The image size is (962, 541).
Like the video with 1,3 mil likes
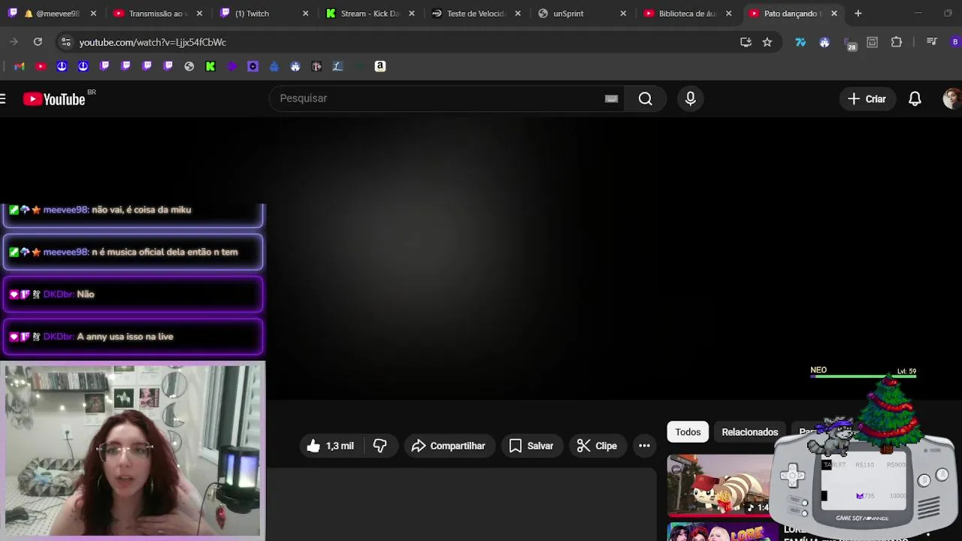pos(331,446)
